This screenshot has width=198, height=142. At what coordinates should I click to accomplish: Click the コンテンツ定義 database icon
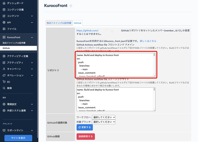point(4,10)
